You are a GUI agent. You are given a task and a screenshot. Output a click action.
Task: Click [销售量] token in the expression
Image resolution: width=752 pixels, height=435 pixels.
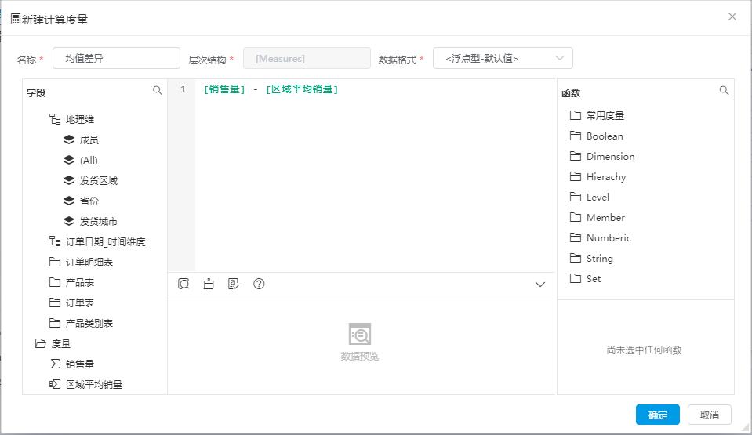pos(224,89)
